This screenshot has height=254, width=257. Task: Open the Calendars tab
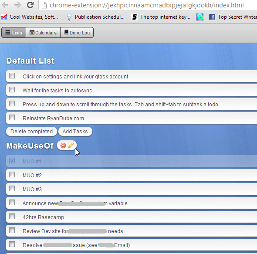pyautogui.click(x=43, y=33)
